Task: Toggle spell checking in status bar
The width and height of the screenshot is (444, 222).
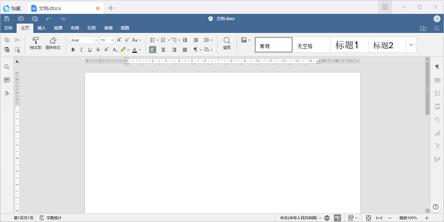Action: coord(337,218)
